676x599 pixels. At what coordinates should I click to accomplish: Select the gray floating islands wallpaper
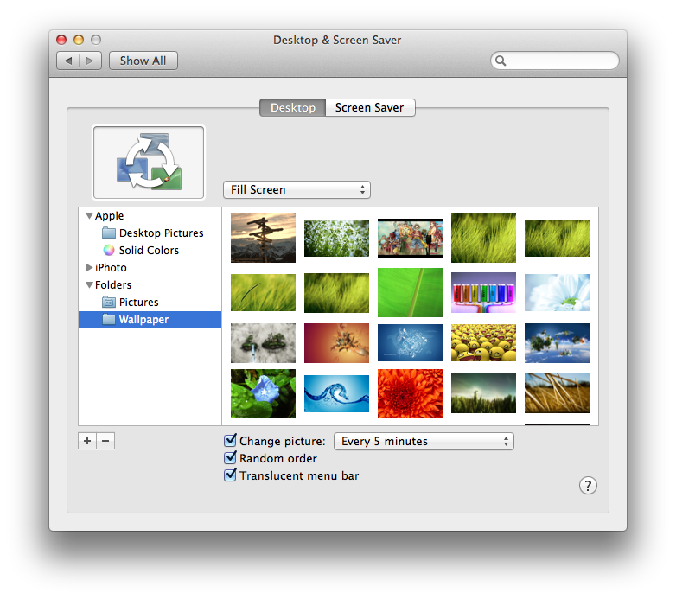click(263, 343)
